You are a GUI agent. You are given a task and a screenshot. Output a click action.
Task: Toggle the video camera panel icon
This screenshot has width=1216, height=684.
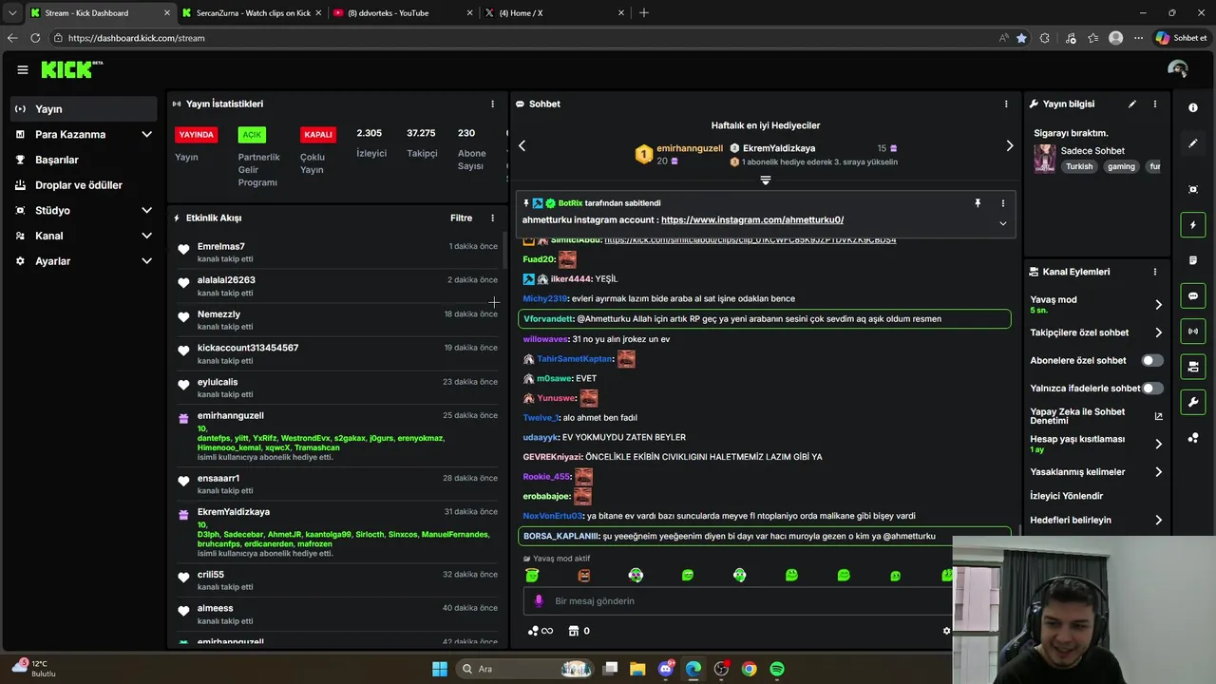1193,367
